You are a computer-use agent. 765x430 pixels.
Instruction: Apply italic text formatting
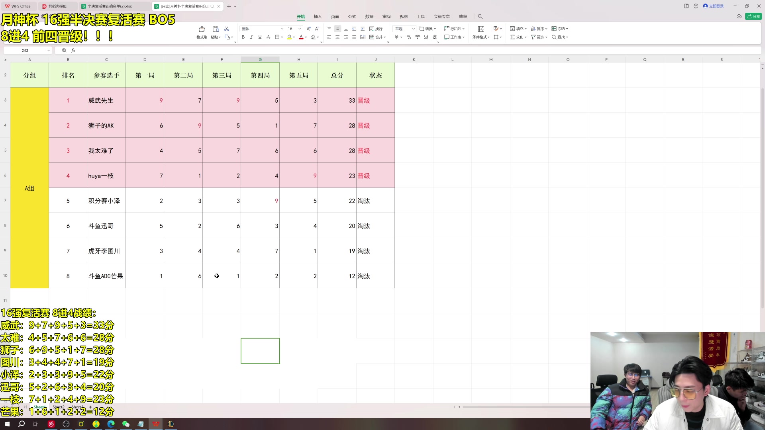coord(251,37)
